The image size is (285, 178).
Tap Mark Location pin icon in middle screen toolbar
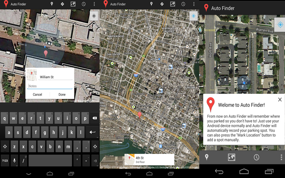coord(151,4)
